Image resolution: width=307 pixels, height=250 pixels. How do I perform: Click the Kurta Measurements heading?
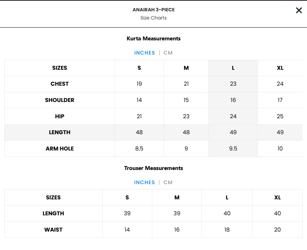pyautogui.click(x=154, y=39)
